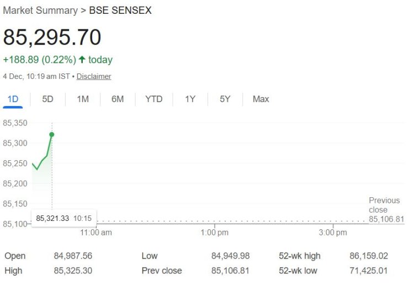Click the 1:00 pm axis label
Image resolution: width=414 pixels, height=285 pixels.
pyautogui.click(x=215, y=233)
